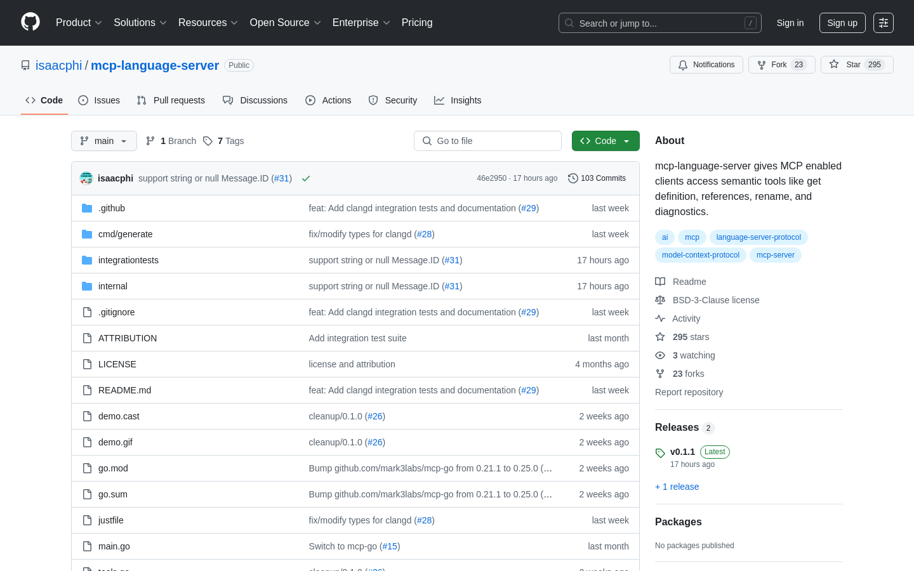The height and width of the screenshot is (571, 914).
Task: Select the model-context-protocol topic tag
Action: (x=701, y=255)
